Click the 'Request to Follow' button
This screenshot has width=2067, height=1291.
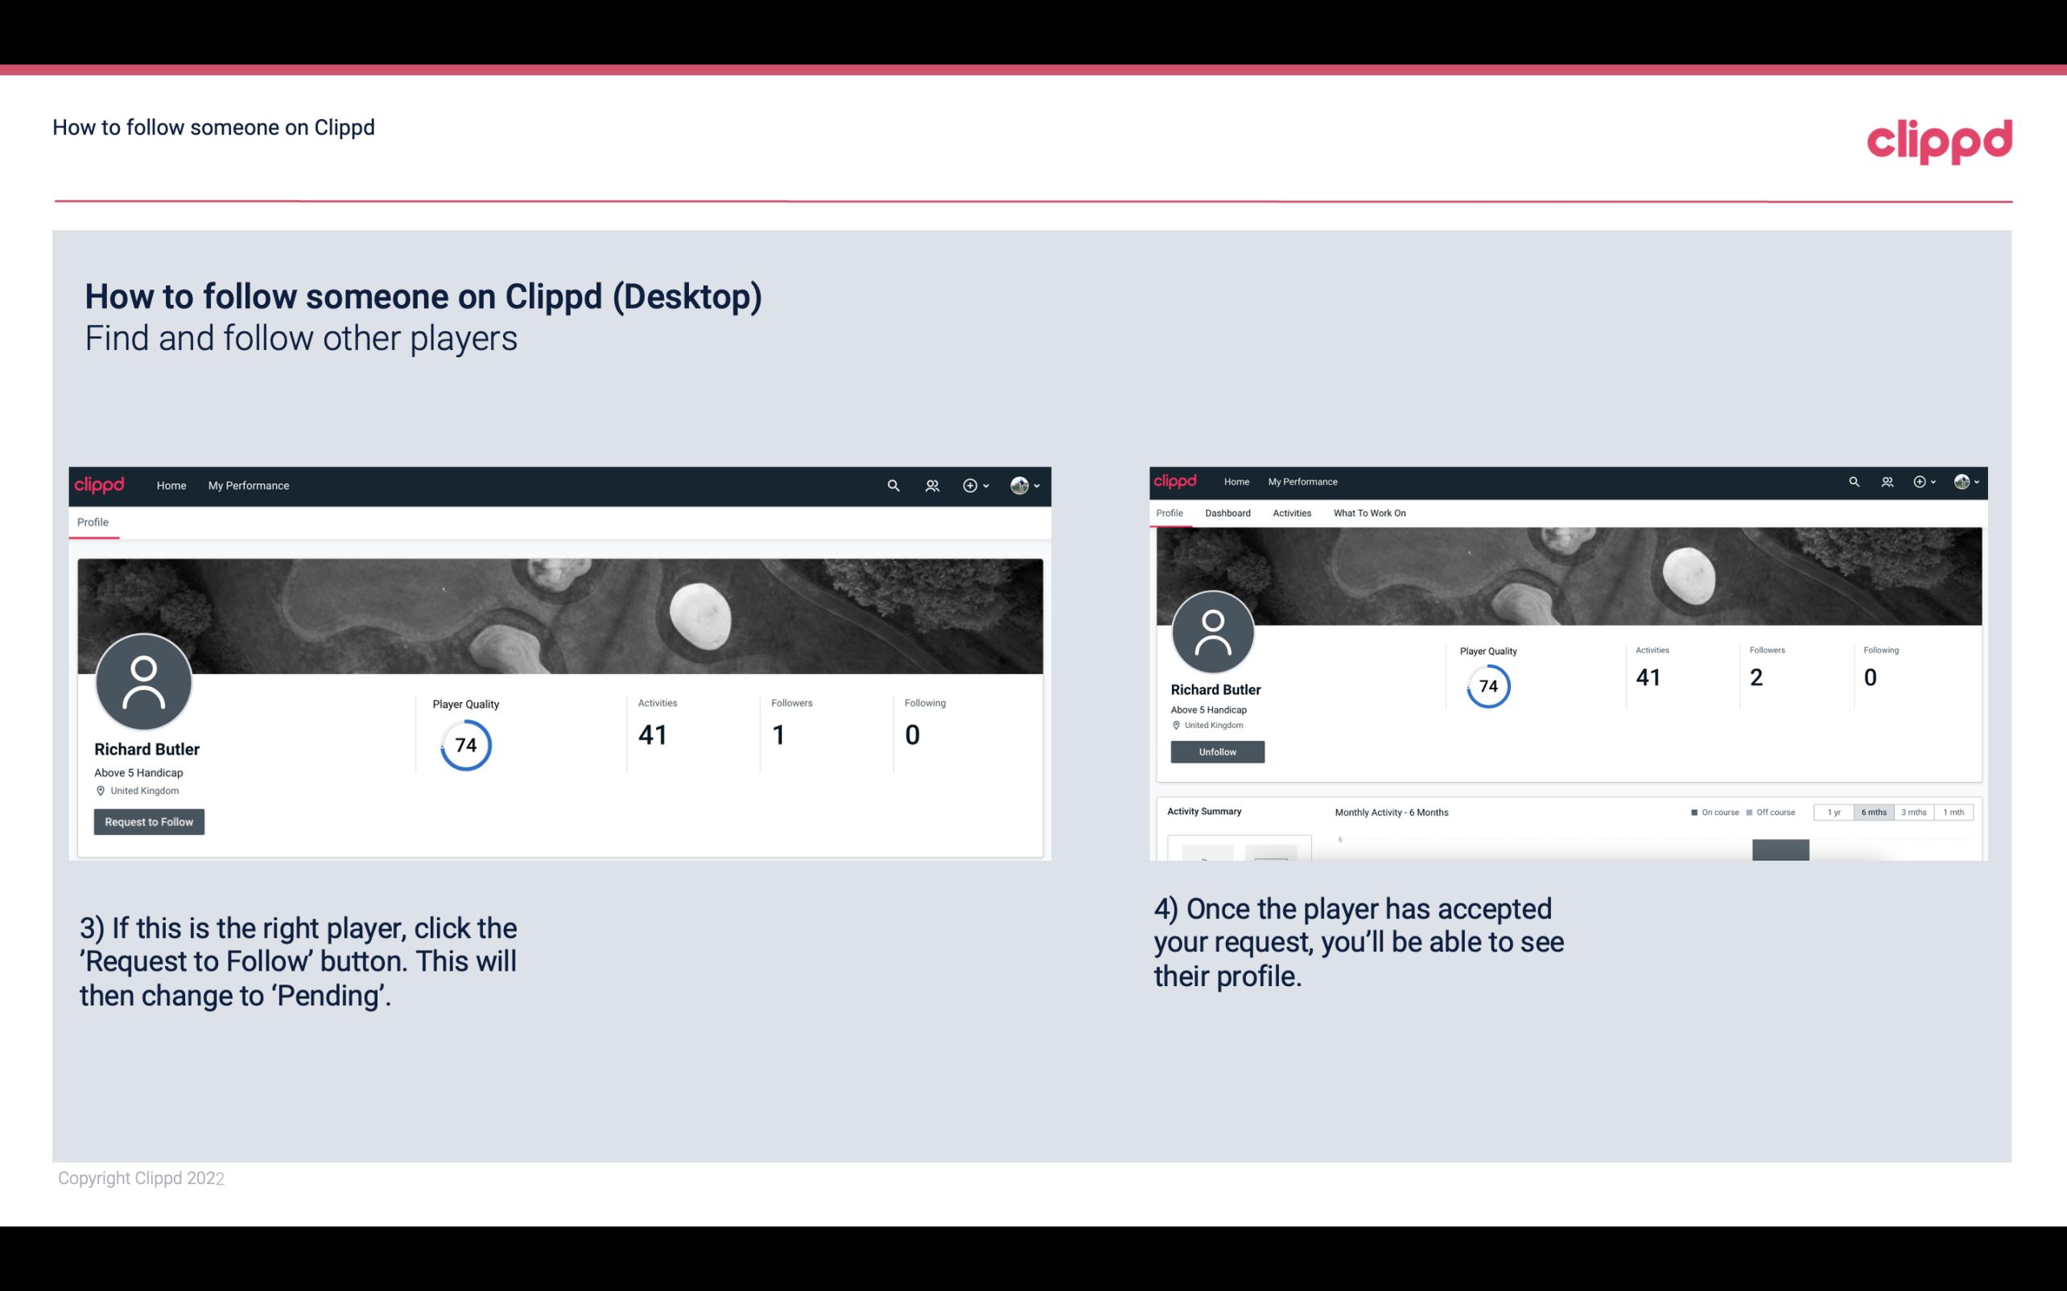tap(149, 821)
